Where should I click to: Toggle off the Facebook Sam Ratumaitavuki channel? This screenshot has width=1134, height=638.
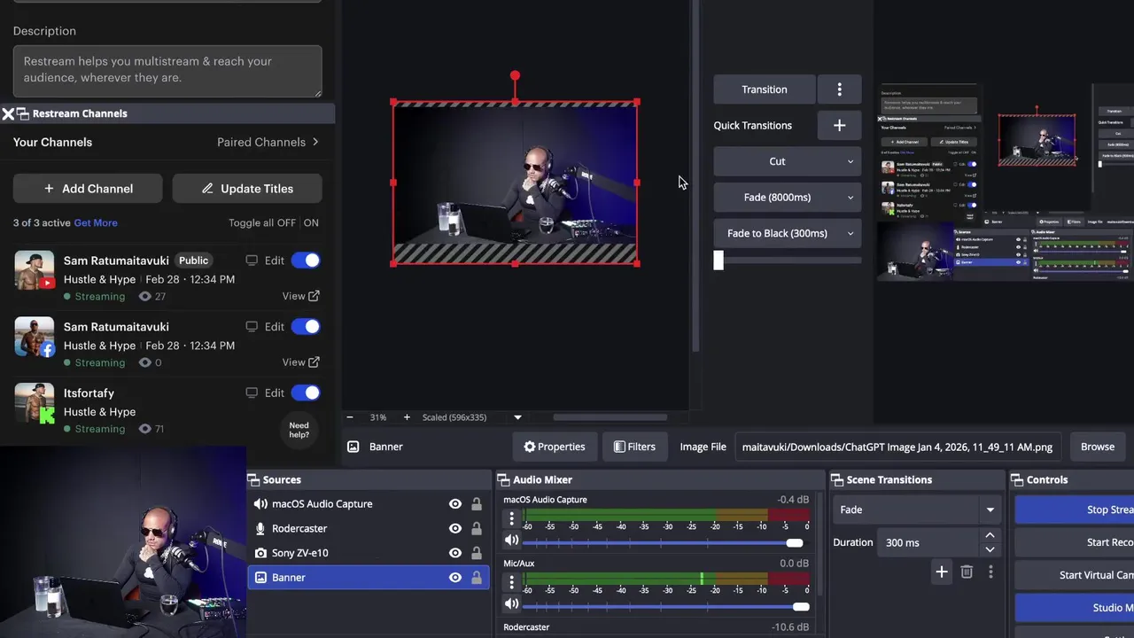tap(306, 327)
